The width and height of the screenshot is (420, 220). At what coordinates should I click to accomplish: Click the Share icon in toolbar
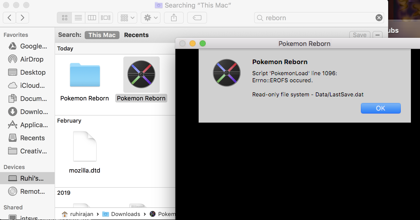(x=174, y=18)
